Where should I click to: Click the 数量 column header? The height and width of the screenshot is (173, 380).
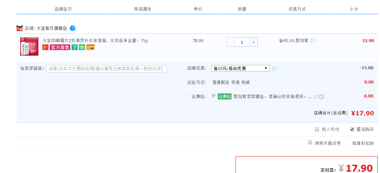(x=242, y=9)
